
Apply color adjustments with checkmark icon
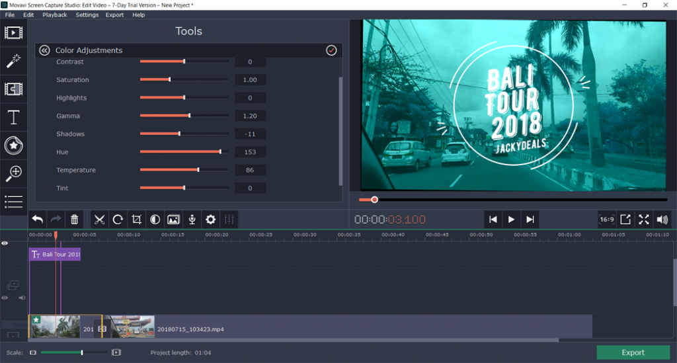(x=331, y=50)
